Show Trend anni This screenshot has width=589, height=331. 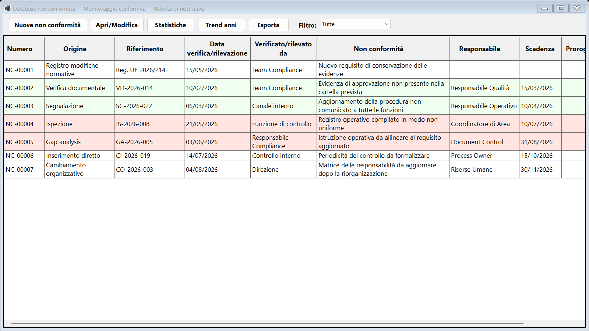(221, 25)
